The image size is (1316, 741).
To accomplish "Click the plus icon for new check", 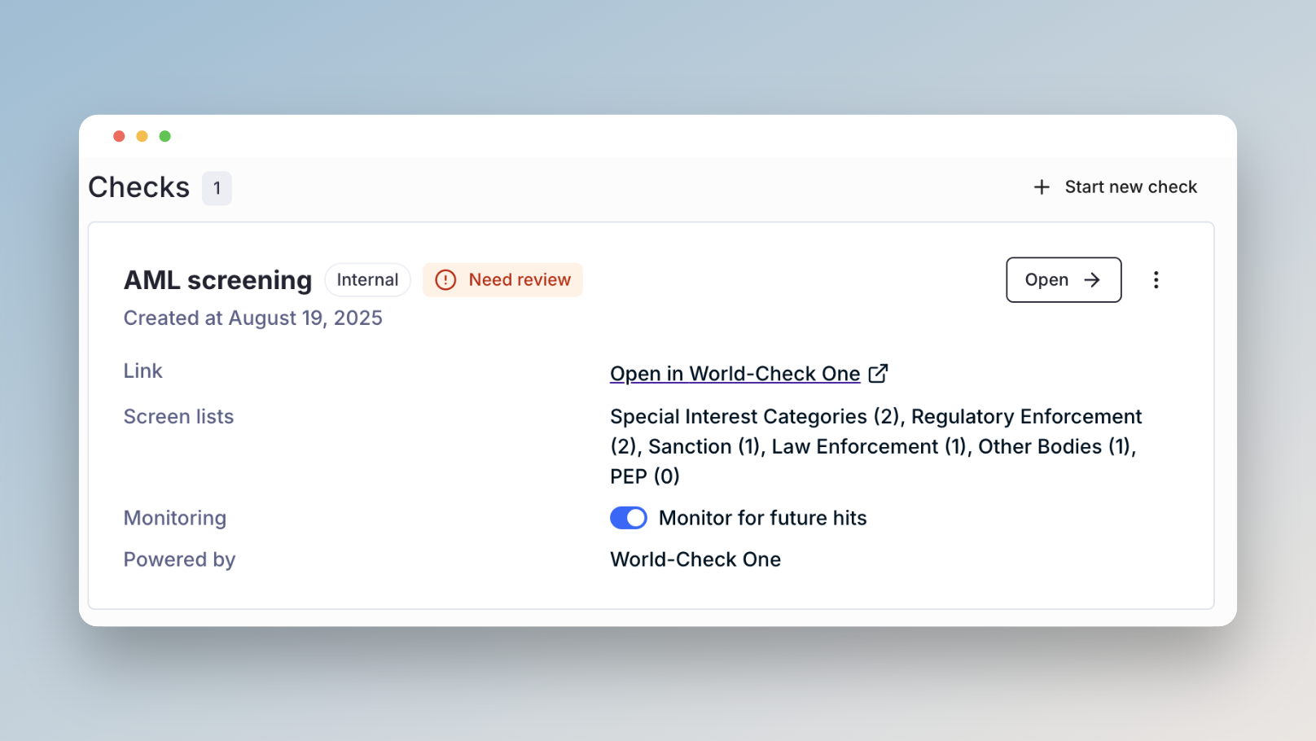I will tap(1042, 187).
